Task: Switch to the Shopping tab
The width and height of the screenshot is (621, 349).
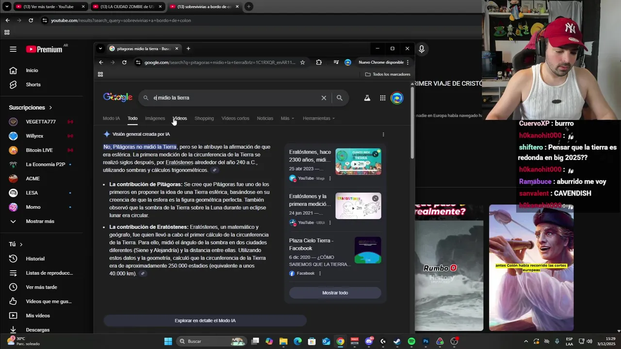Action: (204, 118)
